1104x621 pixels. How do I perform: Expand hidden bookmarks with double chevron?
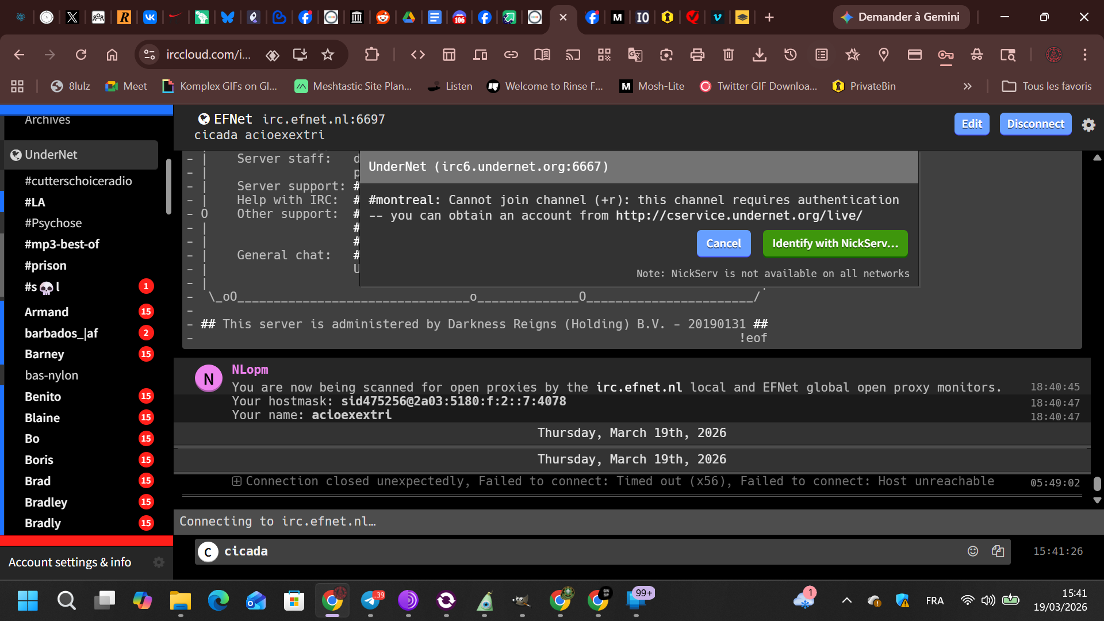tap(967, 86)
